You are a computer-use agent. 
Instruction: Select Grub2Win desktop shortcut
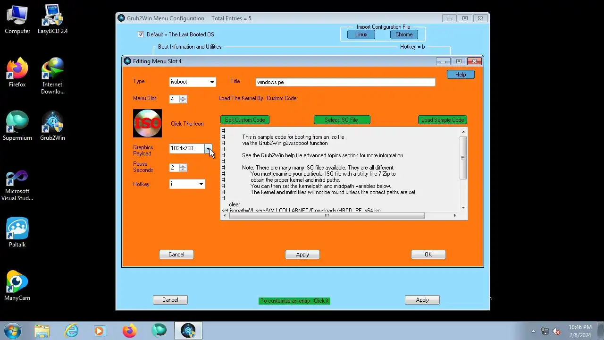point(52,126)
